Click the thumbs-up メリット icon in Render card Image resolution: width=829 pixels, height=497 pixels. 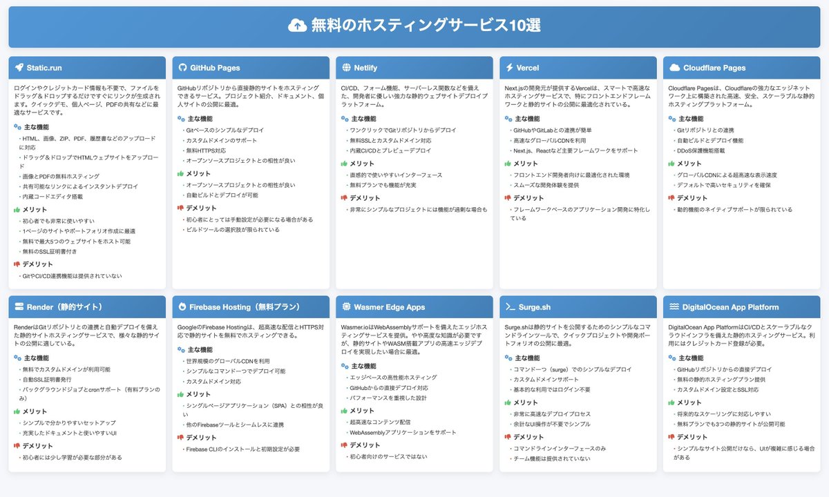[18, 411]
